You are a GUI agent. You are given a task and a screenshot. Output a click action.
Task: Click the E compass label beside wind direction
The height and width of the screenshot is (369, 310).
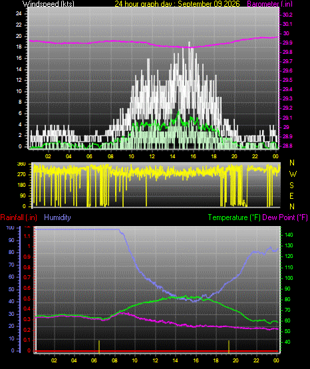click(291, 196)
